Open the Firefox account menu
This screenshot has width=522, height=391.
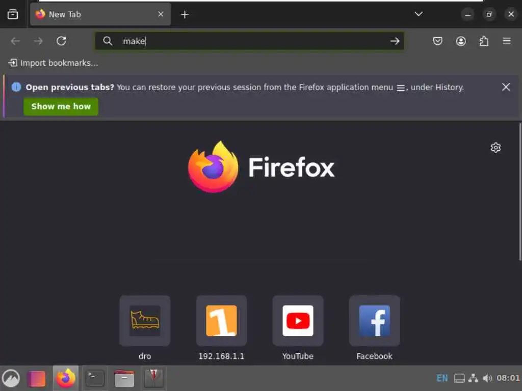pos(461,41)
